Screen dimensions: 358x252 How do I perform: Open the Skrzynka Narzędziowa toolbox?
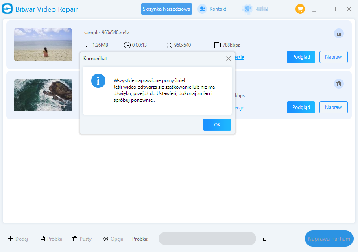click(x=166, y=9)
